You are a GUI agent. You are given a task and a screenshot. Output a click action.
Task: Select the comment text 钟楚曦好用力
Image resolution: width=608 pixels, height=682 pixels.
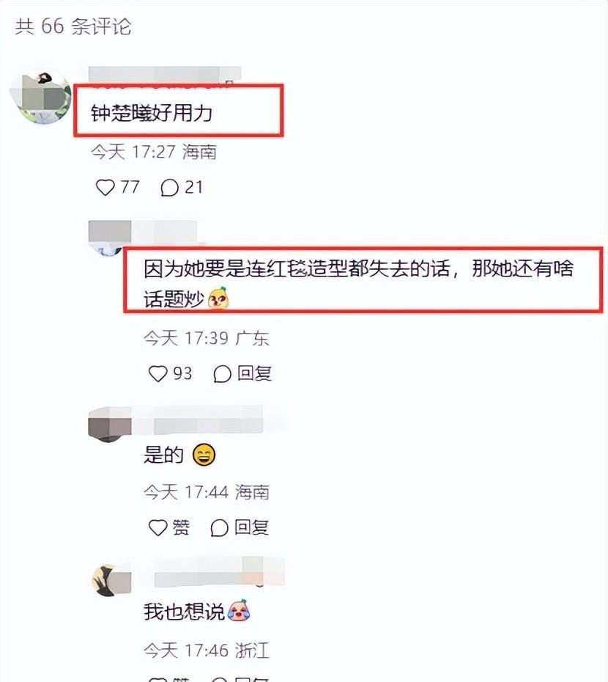tap(151, 113)
